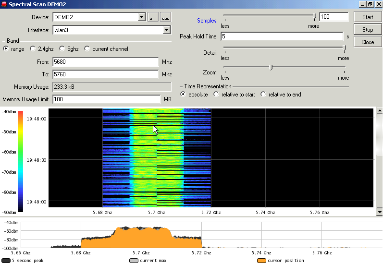Viewport: 383px width, 263px height.
Task: Click the Peak Hold Time input field
Action: [x=281, y=36]
